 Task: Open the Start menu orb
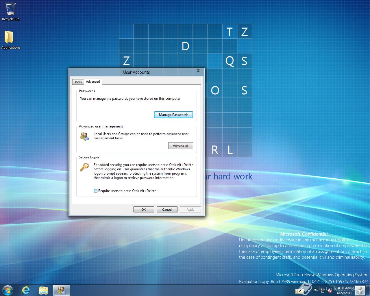[8, 290]
